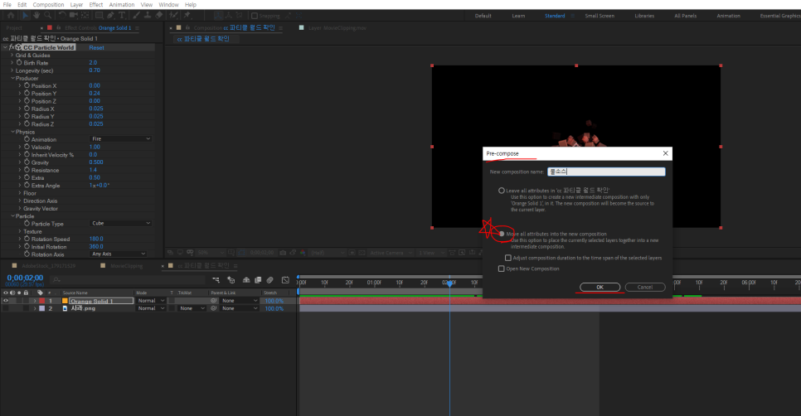Switch to the Project panel tab
Screen dimensions: 801x416
point(14,27)
